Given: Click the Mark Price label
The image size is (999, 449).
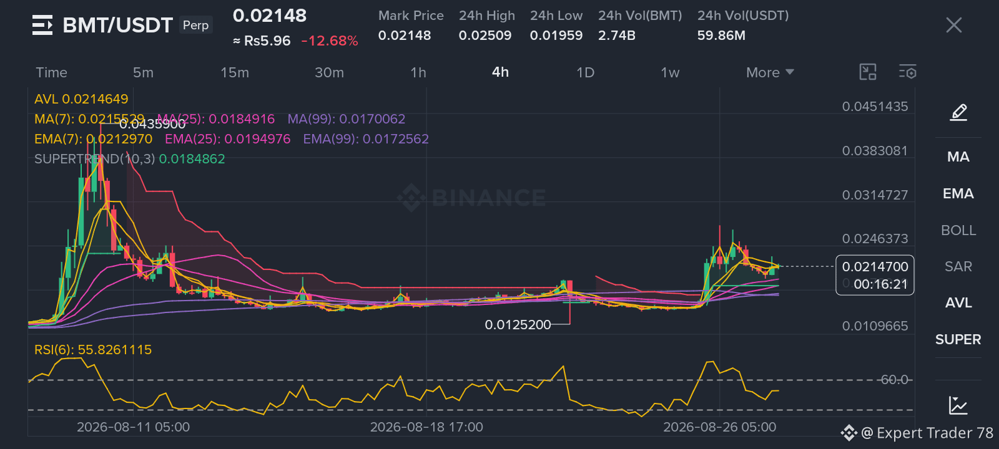Looking at the screenshot, I should pyautogui.click(x=411, y=16).
